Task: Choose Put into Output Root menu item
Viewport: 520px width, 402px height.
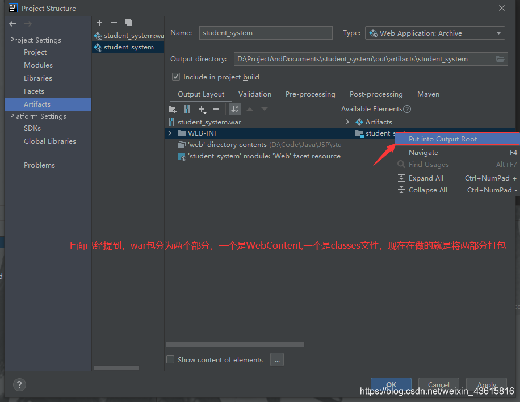Action: 458,139
